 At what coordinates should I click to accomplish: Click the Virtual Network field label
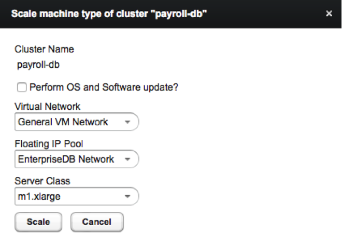tap(48, 107)
